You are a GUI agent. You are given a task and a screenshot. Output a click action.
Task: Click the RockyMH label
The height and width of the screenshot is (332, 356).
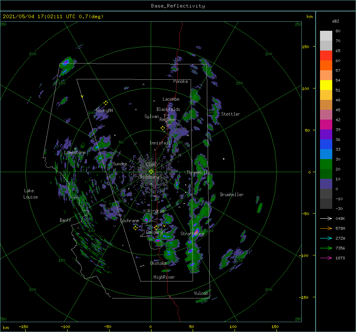tap(104, 111)
